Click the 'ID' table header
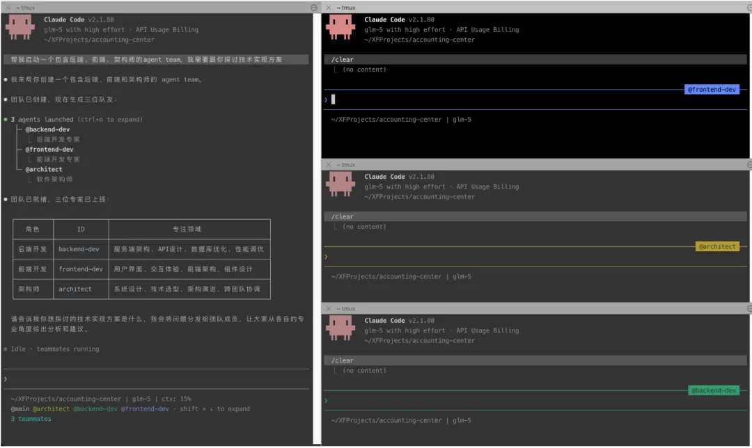The height and width of the screenshot is (448, 752). click(81, 229)
